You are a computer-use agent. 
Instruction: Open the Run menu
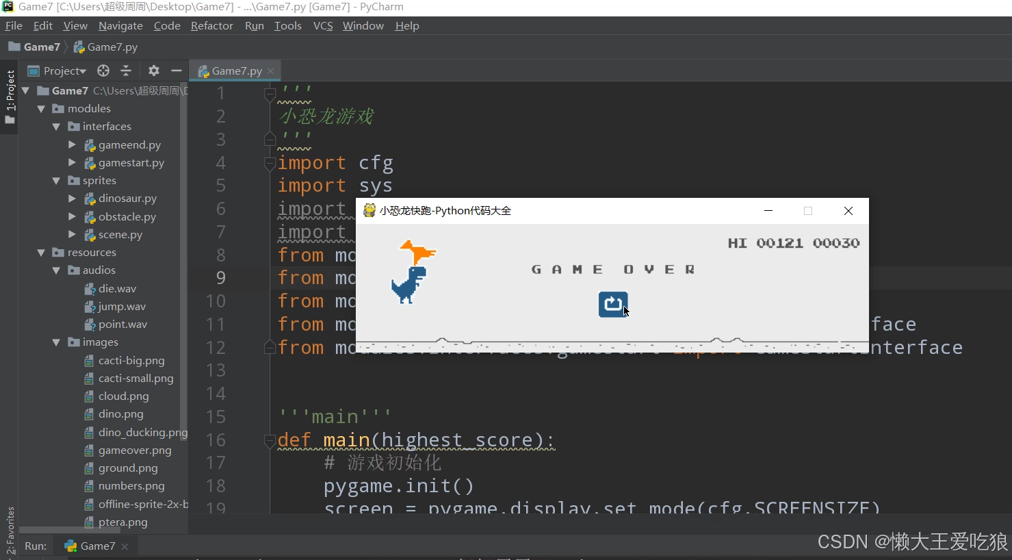[255, 25]
